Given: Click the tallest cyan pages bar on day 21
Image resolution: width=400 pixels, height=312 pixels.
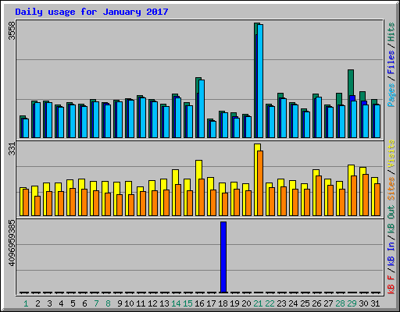Looking at the screenshot, I should [260, 81].
